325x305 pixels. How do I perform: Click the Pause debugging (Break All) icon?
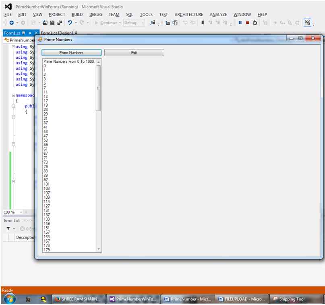pyautogui.click(x=240, y=23)
